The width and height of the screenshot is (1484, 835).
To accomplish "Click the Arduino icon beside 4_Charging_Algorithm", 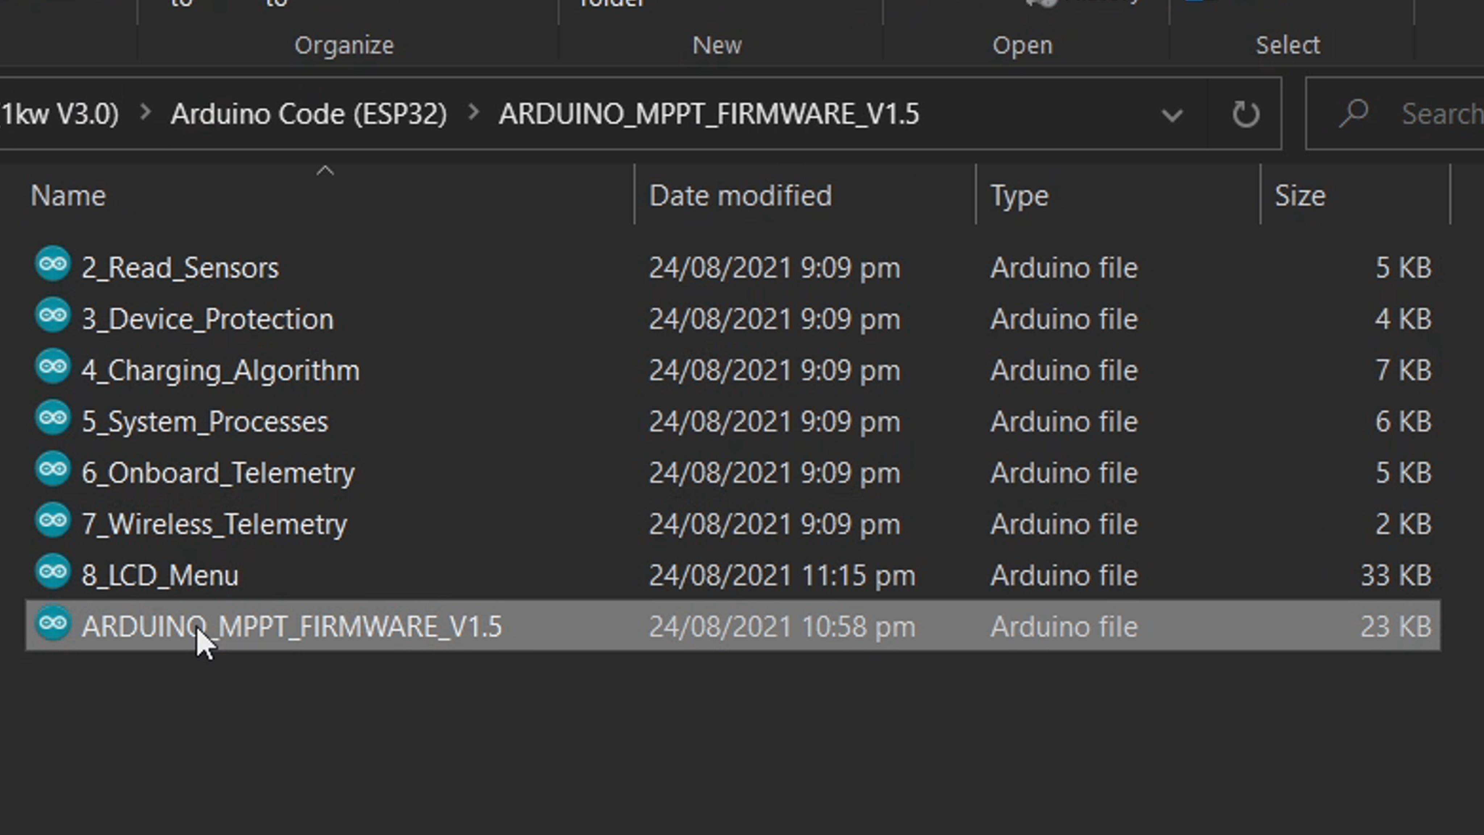I will point(53,367).
